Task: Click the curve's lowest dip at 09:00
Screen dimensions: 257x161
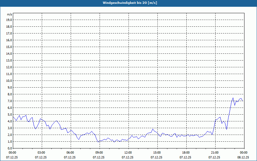Action: pyautogui.click(x=98, y=142)
